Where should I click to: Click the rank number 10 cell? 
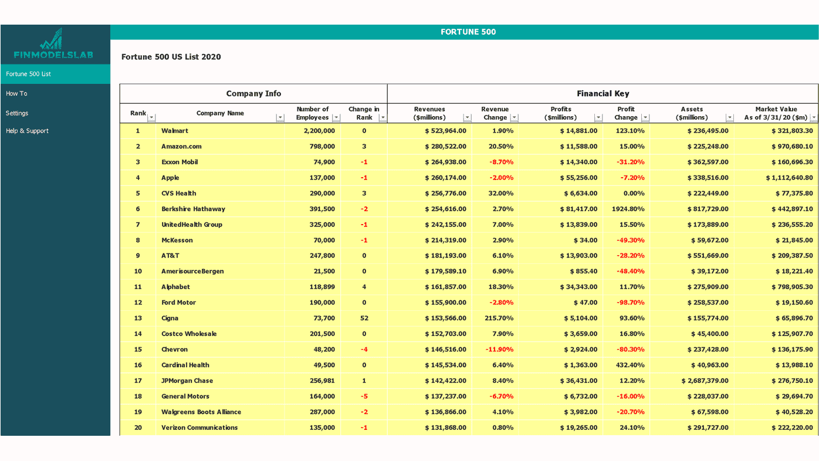[138, 271]
